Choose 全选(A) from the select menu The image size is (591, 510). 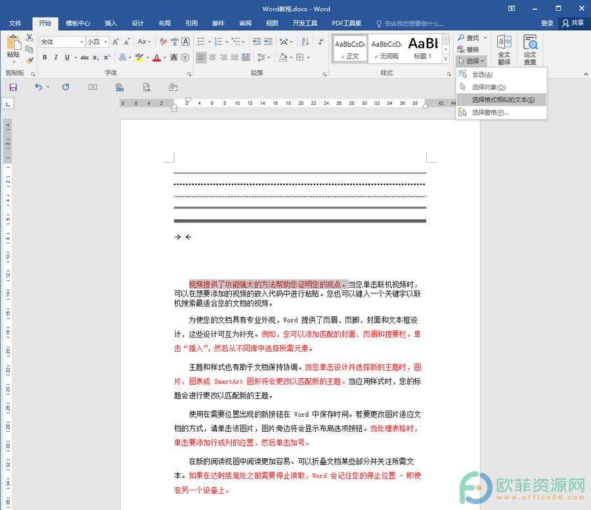click(501, 75)
